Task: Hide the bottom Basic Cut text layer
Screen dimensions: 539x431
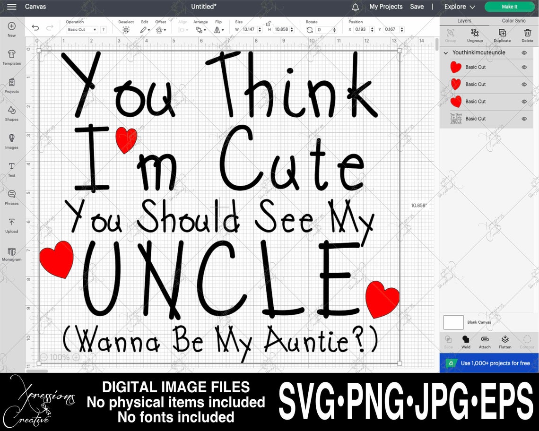Action: pyautogui.click(x=523, y=119)
